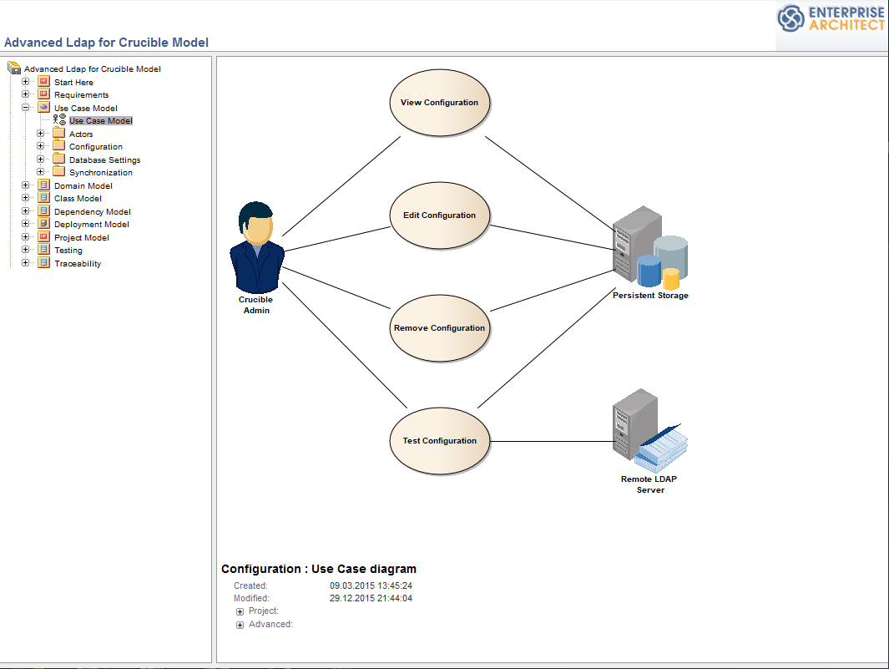Click the Enterprise Architect logo

831,20
